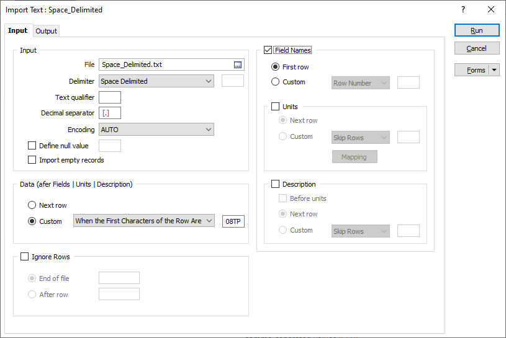Image resolution: width=506 pixels, height=338 pixels.
Task: Close the Import Text dialog
Action: click(491, 10)
